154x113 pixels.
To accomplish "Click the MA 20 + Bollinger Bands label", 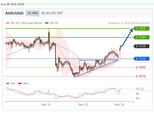I will point(26,23).
